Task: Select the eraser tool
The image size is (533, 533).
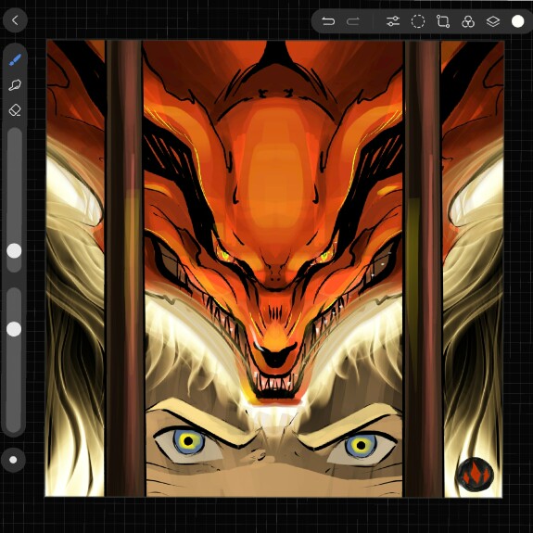Action: 15,110
